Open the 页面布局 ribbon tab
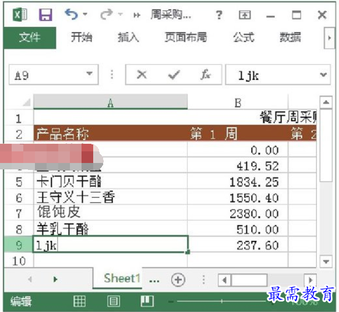This screenshot has width=339, height=312. pos(186,37)
